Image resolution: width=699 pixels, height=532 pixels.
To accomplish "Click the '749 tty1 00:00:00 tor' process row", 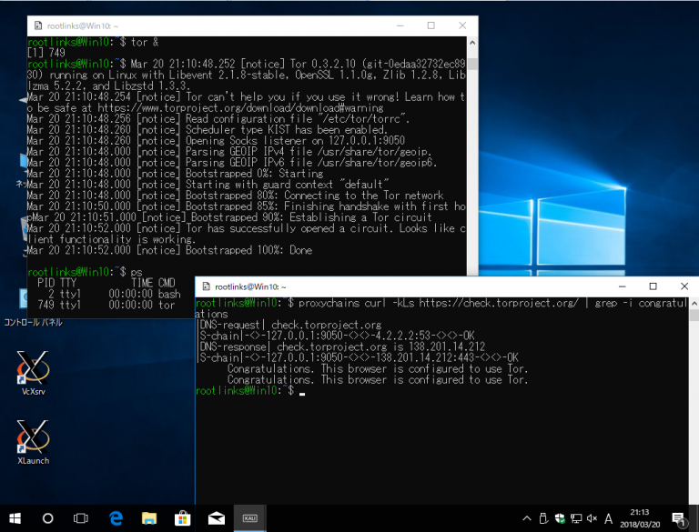I will click(106, 306).
